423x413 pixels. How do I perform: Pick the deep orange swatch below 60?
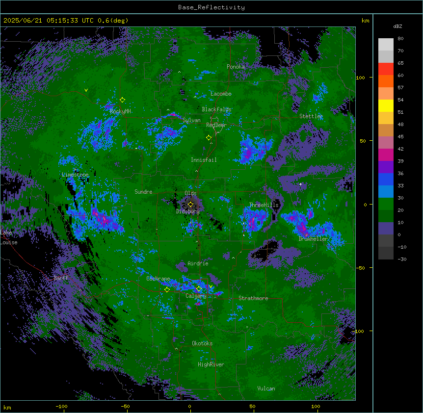(x=386, y=81)
